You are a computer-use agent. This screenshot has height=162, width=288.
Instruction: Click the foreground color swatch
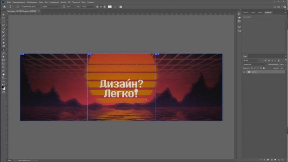[3, 87]
